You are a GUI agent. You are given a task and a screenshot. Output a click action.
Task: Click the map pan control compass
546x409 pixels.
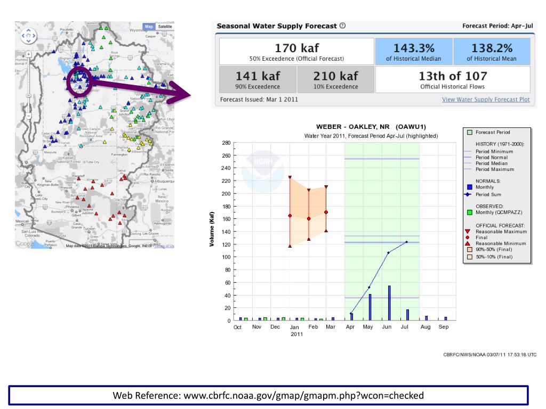click(28, 36)
